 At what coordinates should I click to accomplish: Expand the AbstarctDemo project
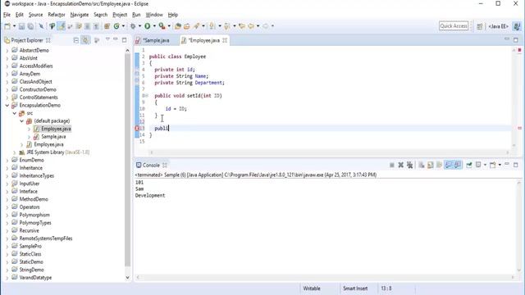7,50
